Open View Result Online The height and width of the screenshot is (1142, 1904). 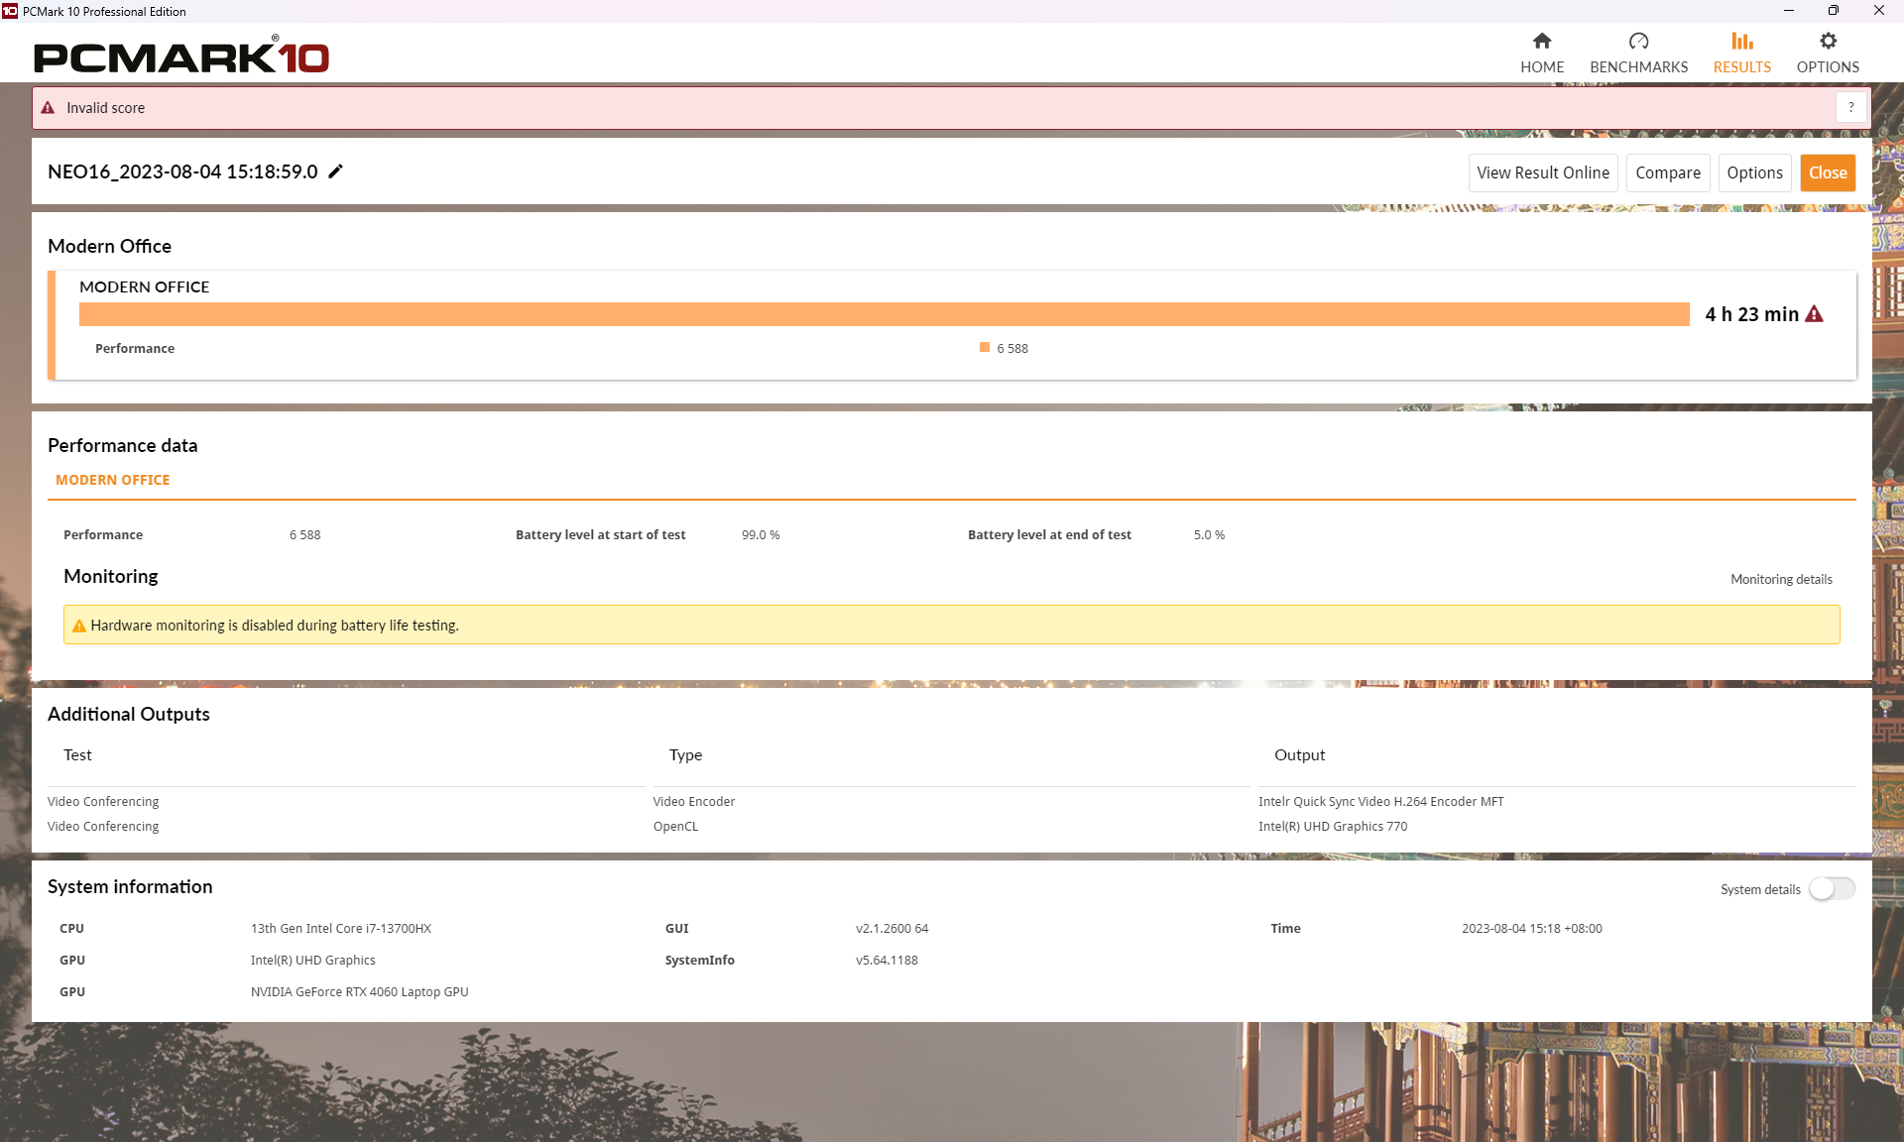point(1543,172)
